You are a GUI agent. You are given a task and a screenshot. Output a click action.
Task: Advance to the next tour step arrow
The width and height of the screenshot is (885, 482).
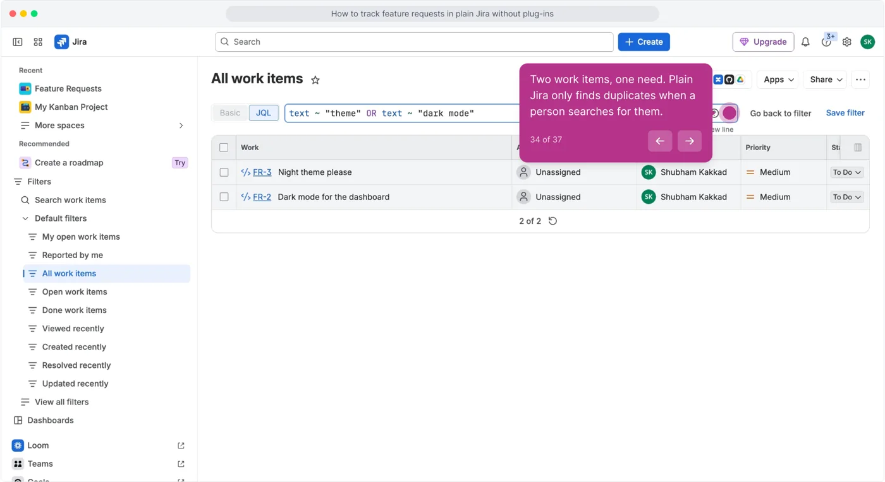pos(690,141)
